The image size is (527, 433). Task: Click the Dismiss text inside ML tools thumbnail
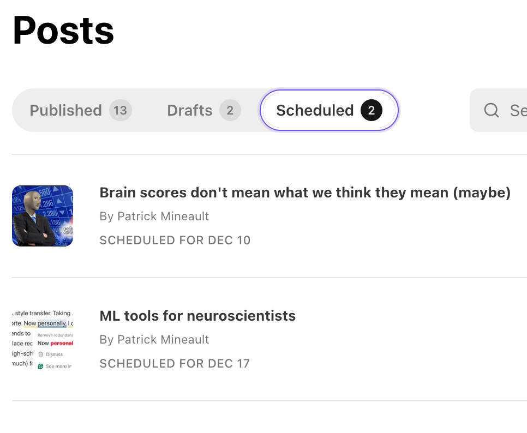click(54, 354)
